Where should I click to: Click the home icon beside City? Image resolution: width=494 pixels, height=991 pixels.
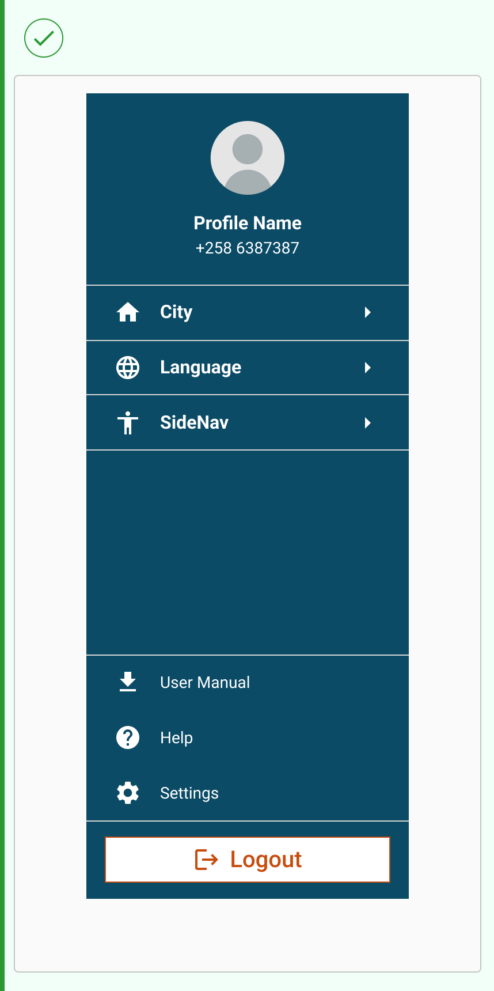point(128,312)
